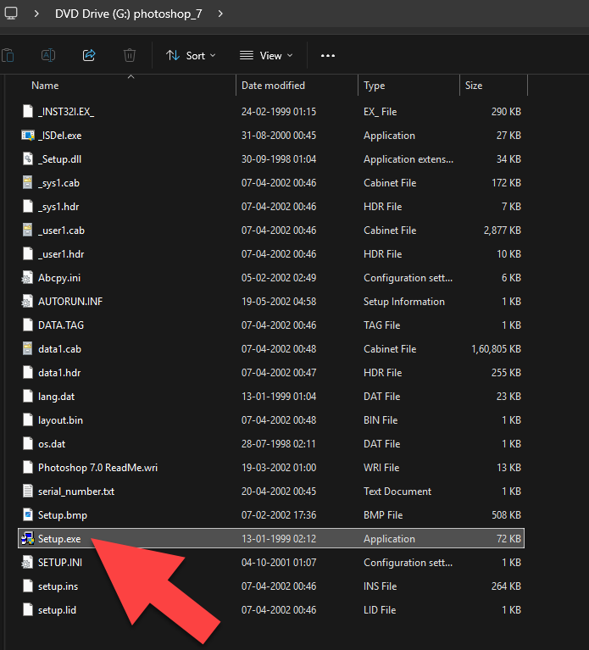
Task: Click the Abcpy.ini settings file icon
Action: click(27, 278)
